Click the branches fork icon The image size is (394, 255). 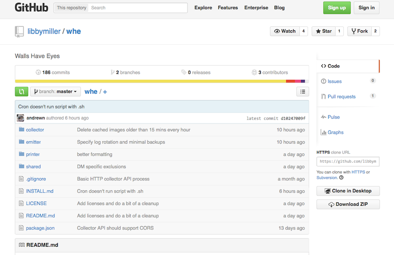pos(113,73)
